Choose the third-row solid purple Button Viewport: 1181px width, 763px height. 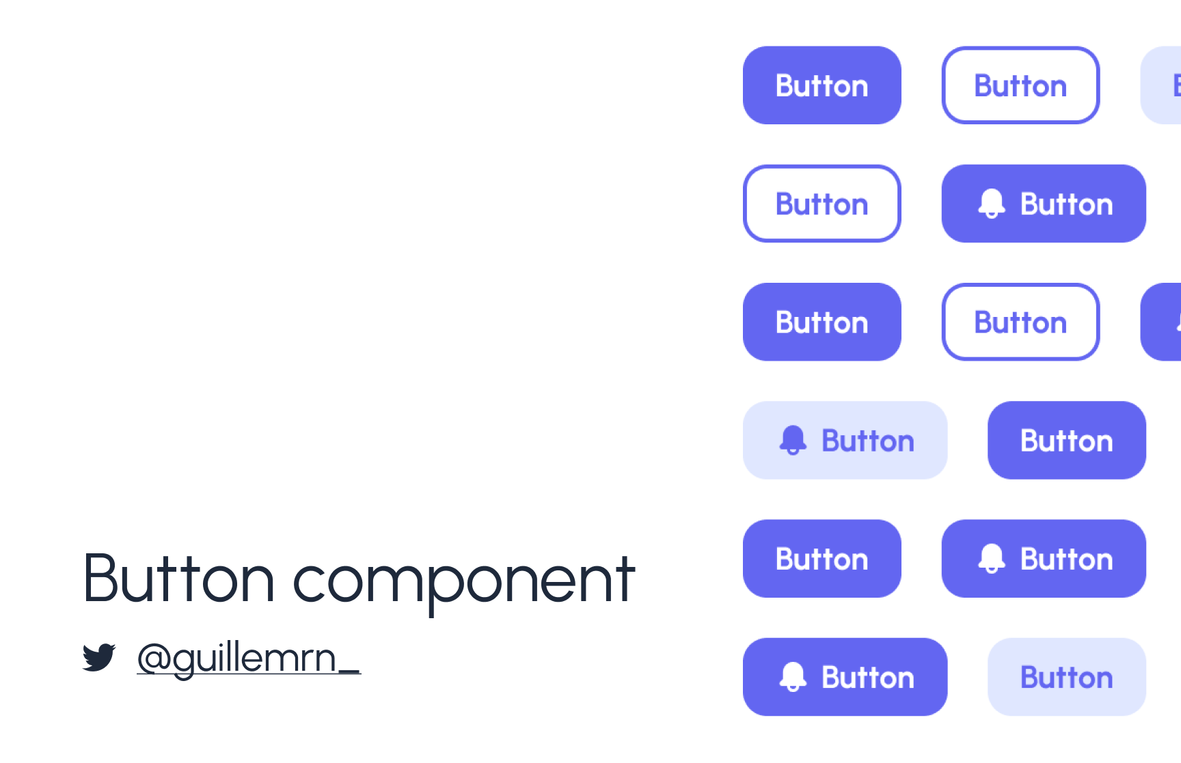click(x=822, y=322)
